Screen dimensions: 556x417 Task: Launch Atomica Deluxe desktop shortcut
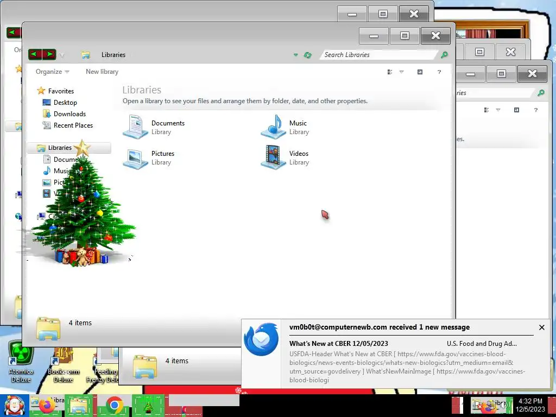point(21,362)
